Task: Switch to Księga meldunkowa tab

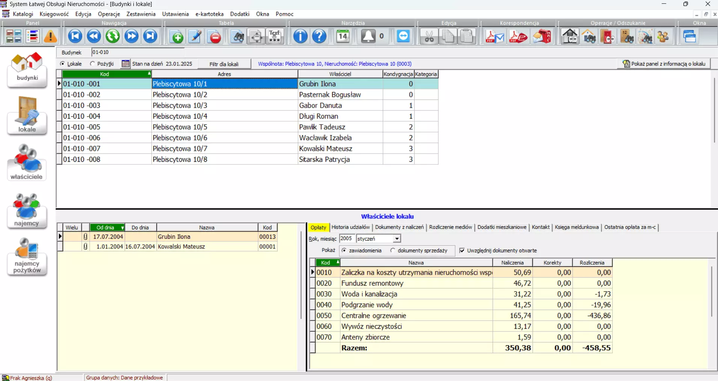Action: click(x=577, y=227)
